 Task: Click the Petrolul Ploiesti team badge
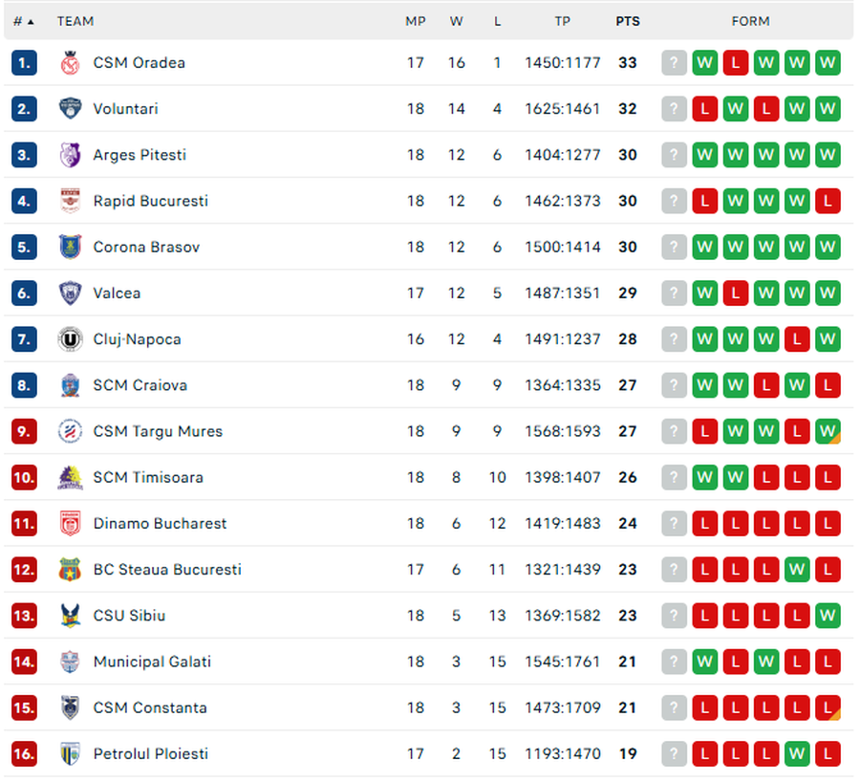(71, 754)
